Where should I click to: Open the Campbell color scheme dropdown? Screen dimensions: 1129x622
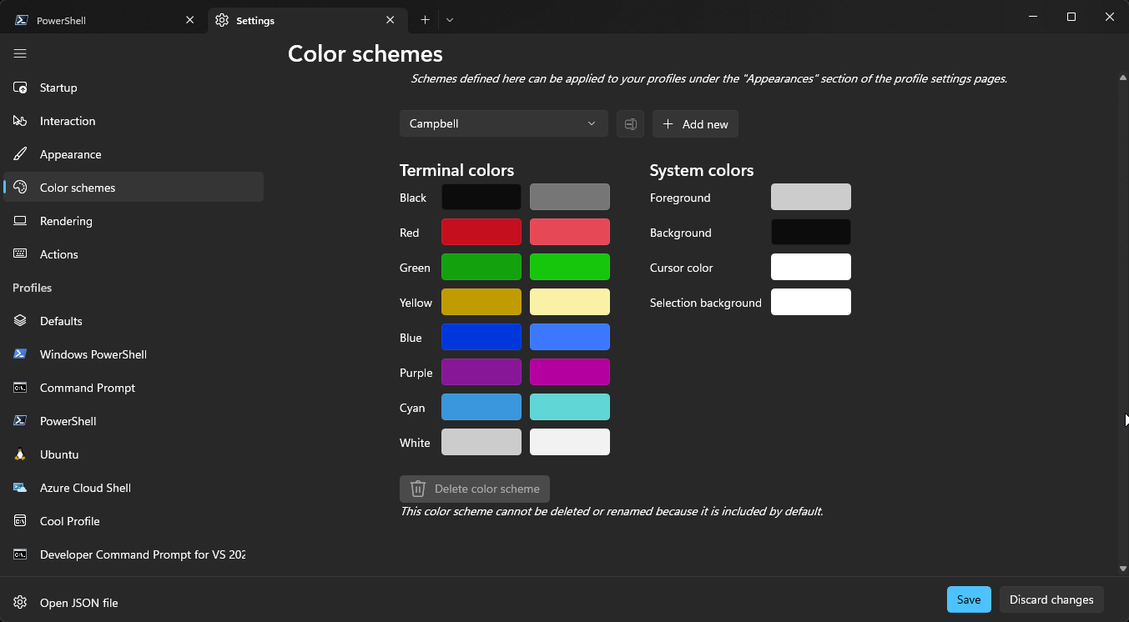tap(504, 123)
